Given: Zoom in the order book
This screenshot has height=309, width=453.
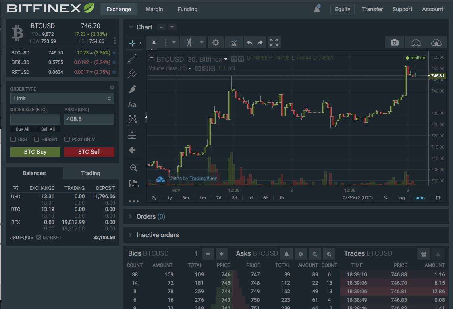Looking at the screenshot, I should (329, 254).
